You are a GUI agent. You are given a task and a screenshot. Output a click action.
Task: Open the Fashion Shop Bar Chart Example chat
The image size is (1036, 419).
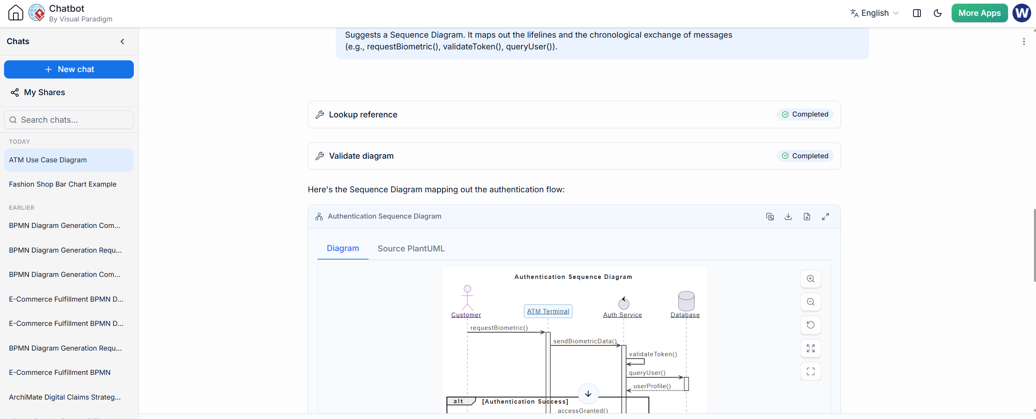pyautogui.click(x=69, y=184)
